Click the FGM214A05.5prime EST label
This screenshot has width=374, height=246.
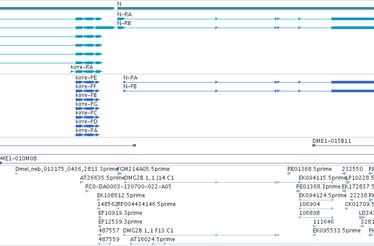click(143, 169)
